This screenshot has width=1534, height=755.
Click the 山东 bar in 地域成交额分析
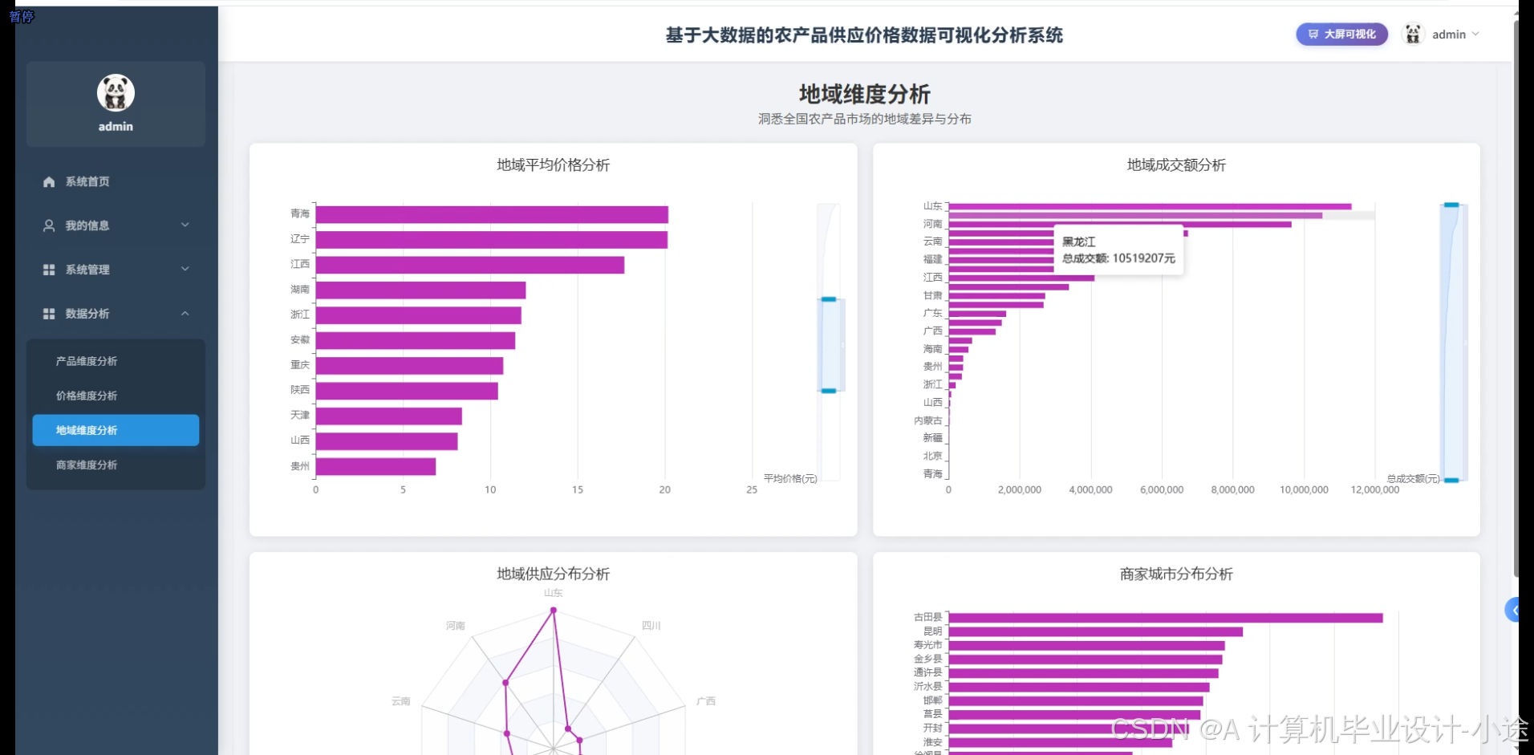tap(1150, 206)
